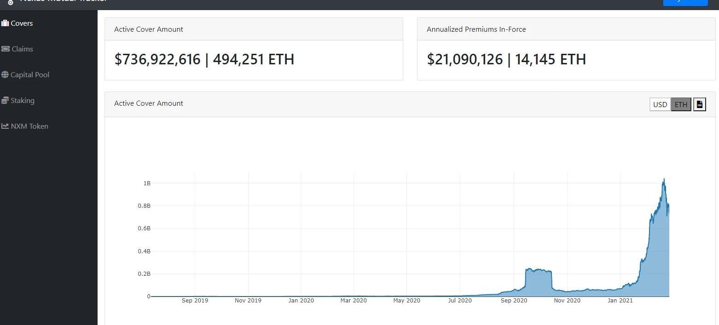Switch chart currency to USD

(660, 104)
